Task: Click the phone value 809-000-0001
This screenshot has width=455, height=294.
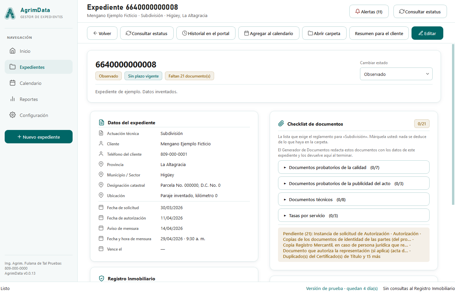Action: (174, 154)
